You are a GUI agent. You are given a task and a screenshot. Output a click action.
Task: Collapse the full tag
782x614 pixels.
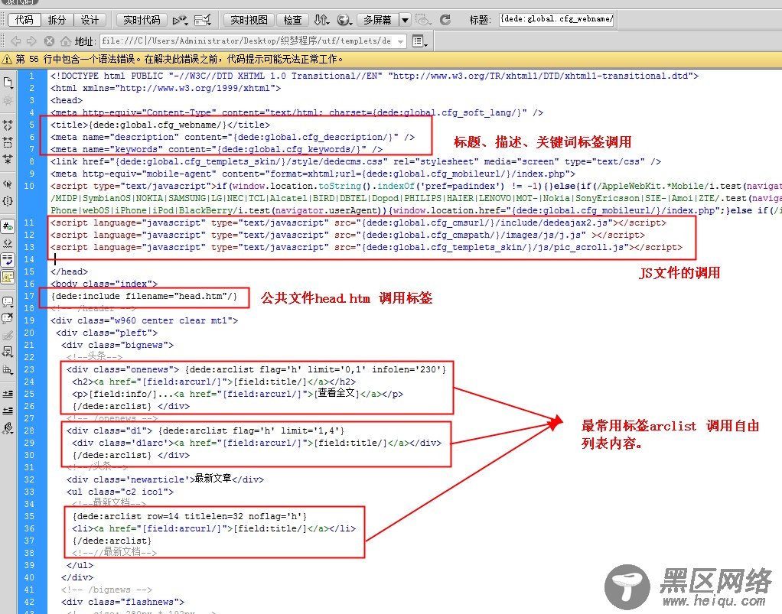pyautogui.click(x=8, y=125)
